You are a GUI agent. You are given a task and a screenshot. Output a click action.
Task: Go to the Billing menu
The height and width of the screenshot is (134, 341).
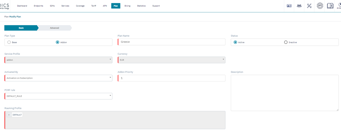click(127, 6)
